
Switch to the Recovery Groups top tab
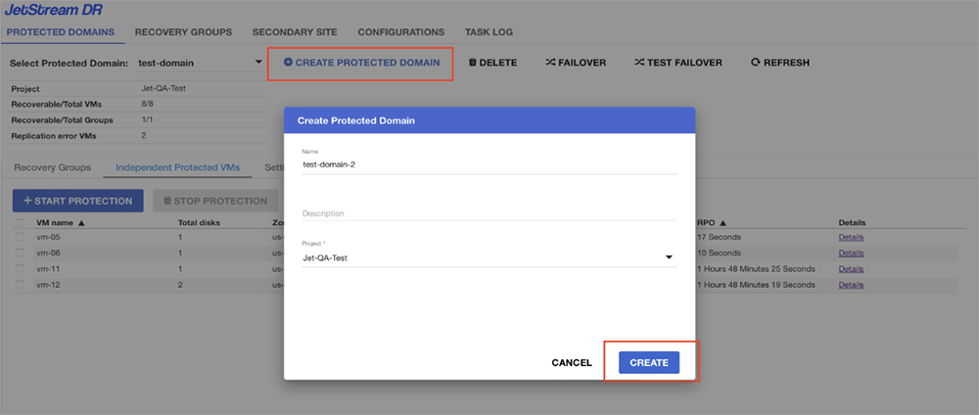(x=183, y=32)
